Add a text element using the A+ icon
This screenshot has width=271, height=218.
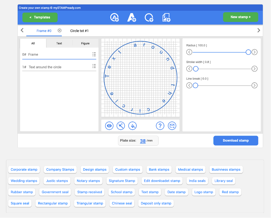pos(132,17)
